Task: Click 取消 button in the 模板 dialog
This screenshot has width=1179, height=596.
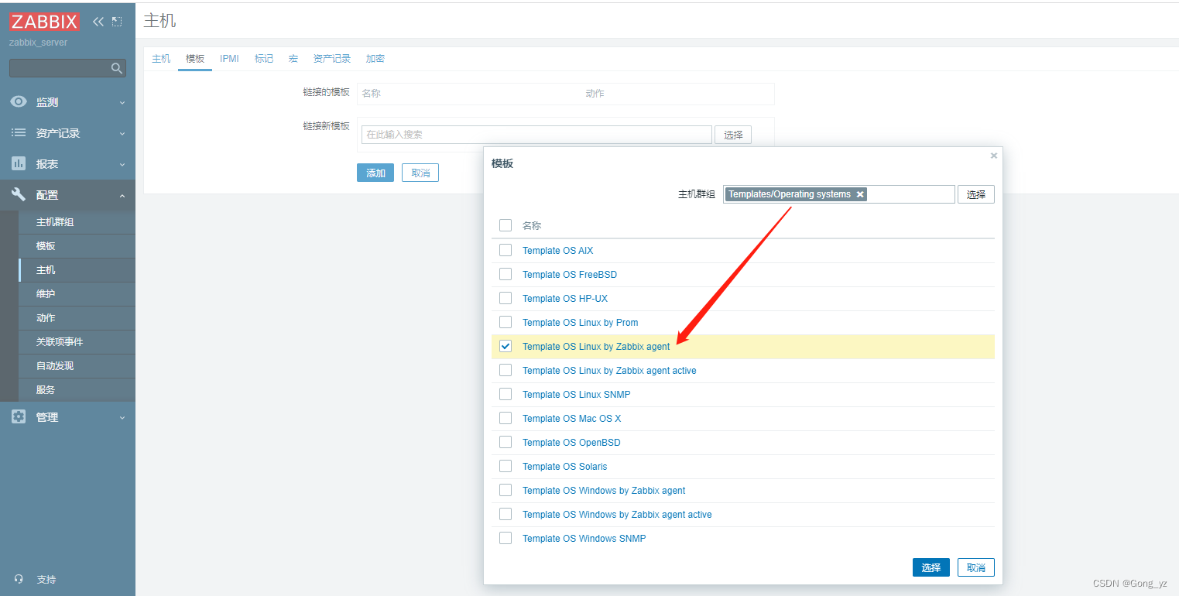Action: click(x=976, y=567)
